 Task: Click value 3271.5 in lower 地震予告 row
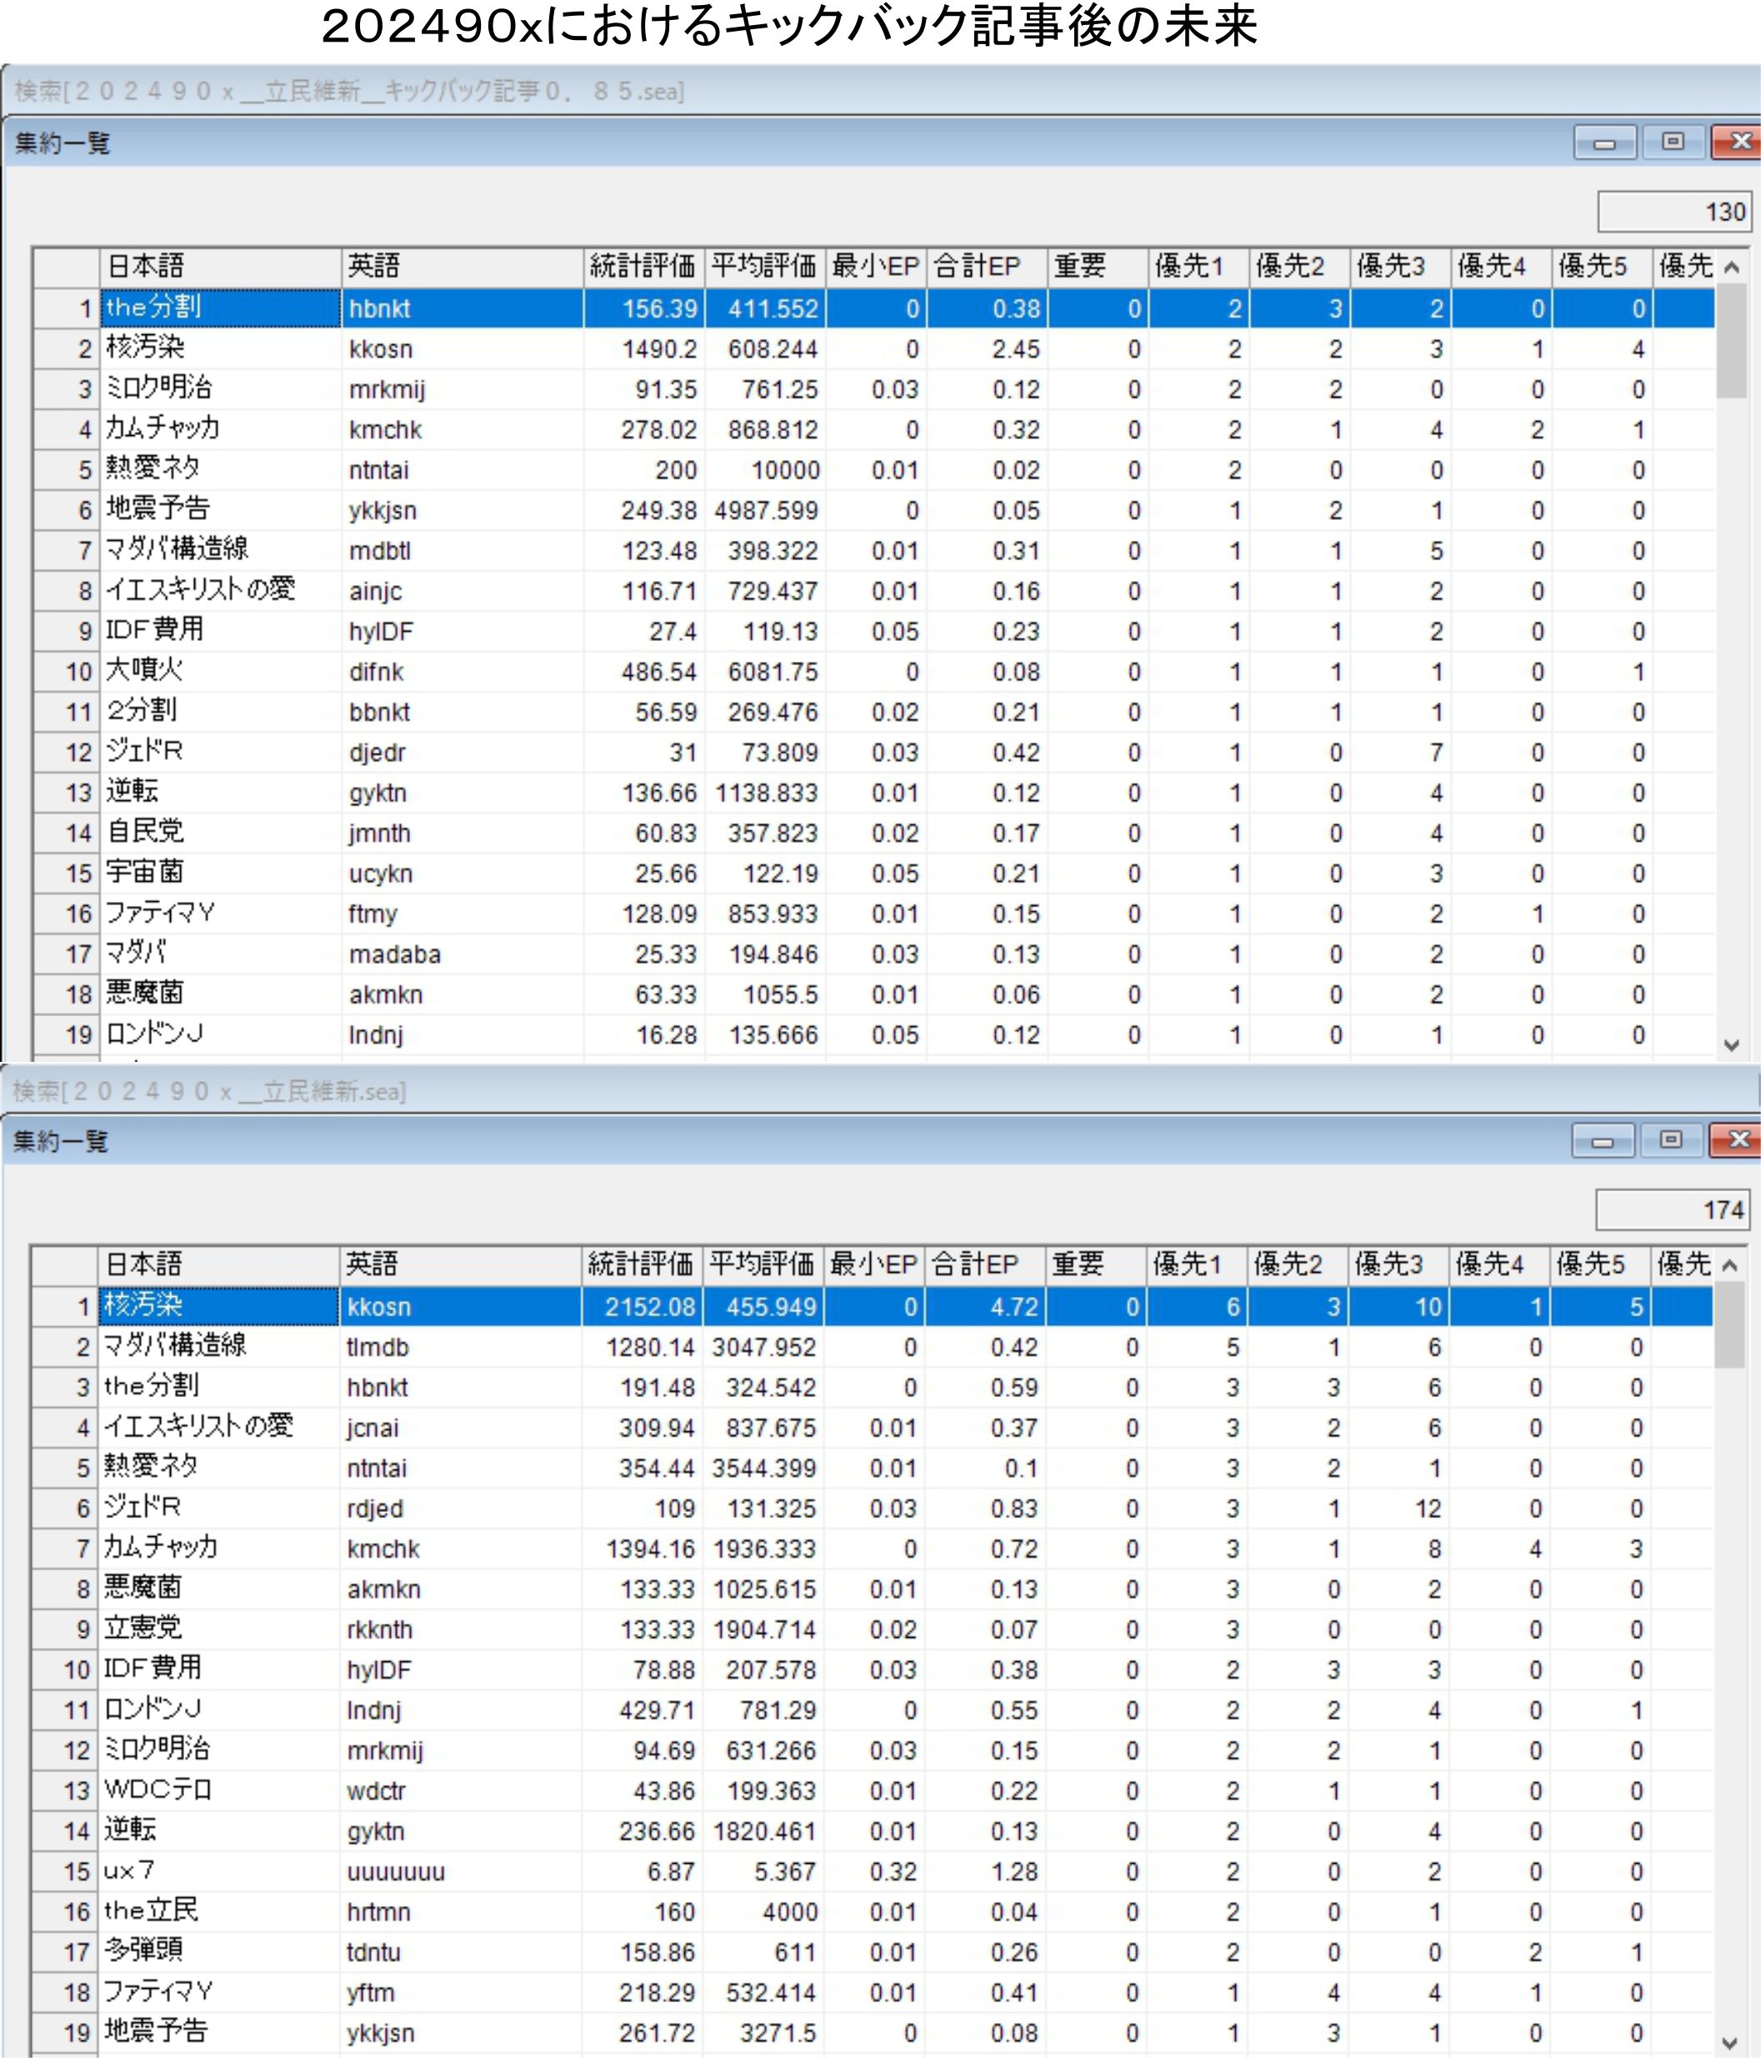click(777, 2032)
